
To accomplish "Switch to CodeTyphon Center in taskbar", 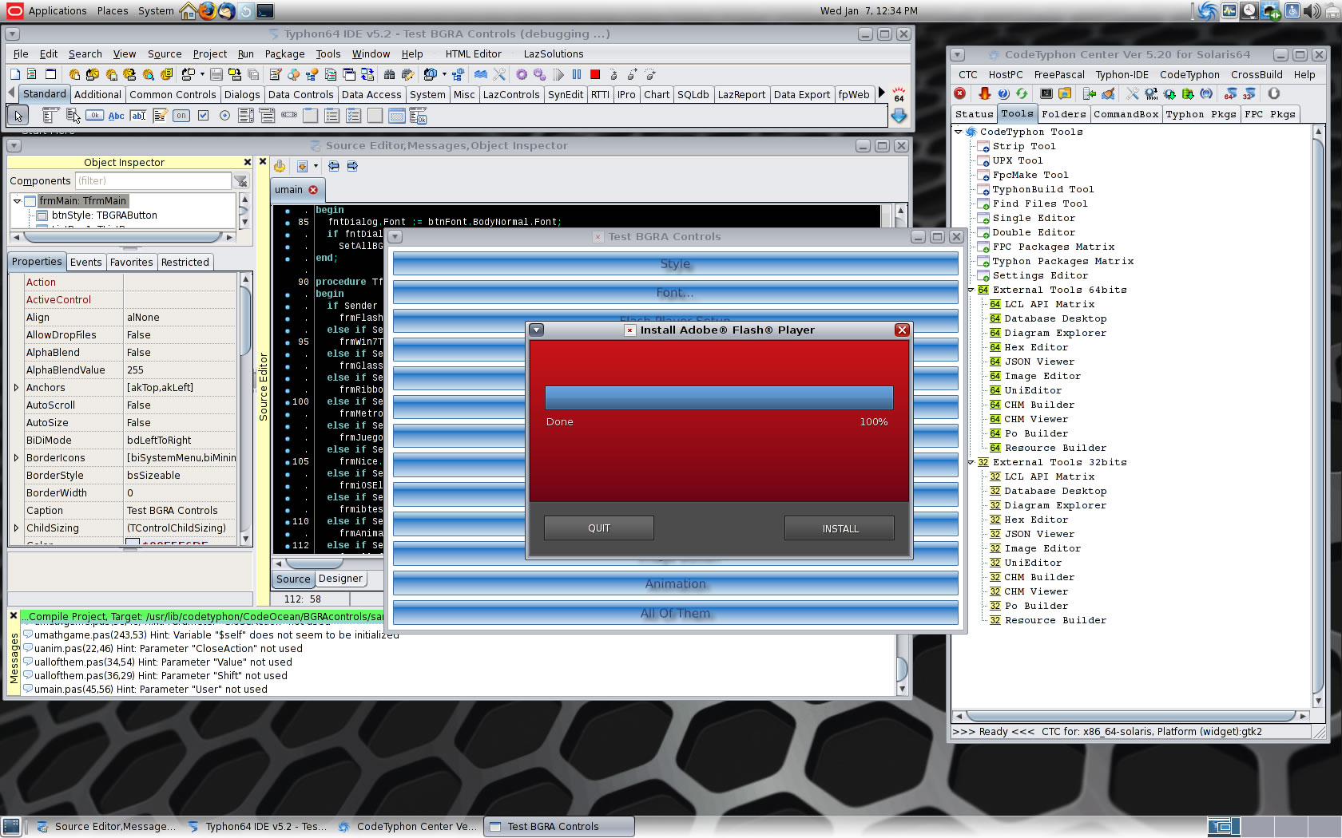I will point(407,827).
